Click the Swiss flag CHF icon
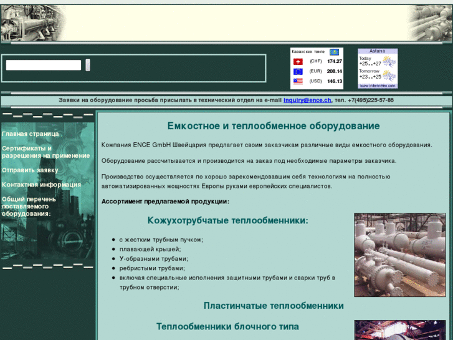 [x=298, y=62]
